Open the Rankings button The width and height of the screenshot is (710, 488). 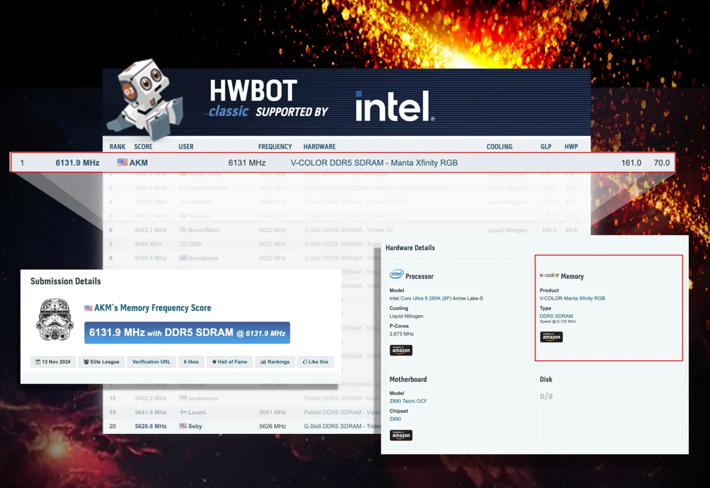coord(275,362)
